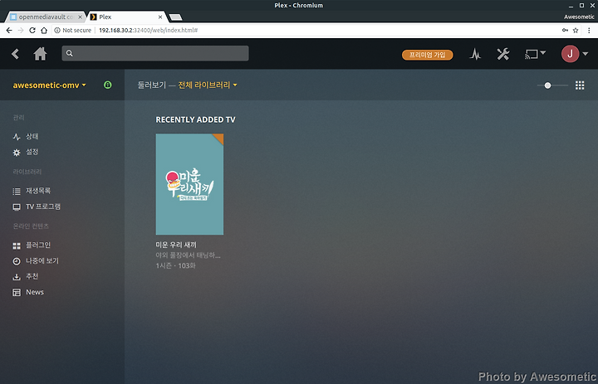Click the Plex search field
This screenshot has width=598, height=384.
[x=155, y=53]
